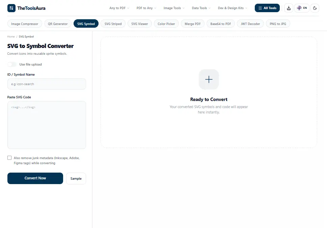327x228 pixels.
Task: Click the plus icon in Ready to Convert area
Action: (209, 79)
